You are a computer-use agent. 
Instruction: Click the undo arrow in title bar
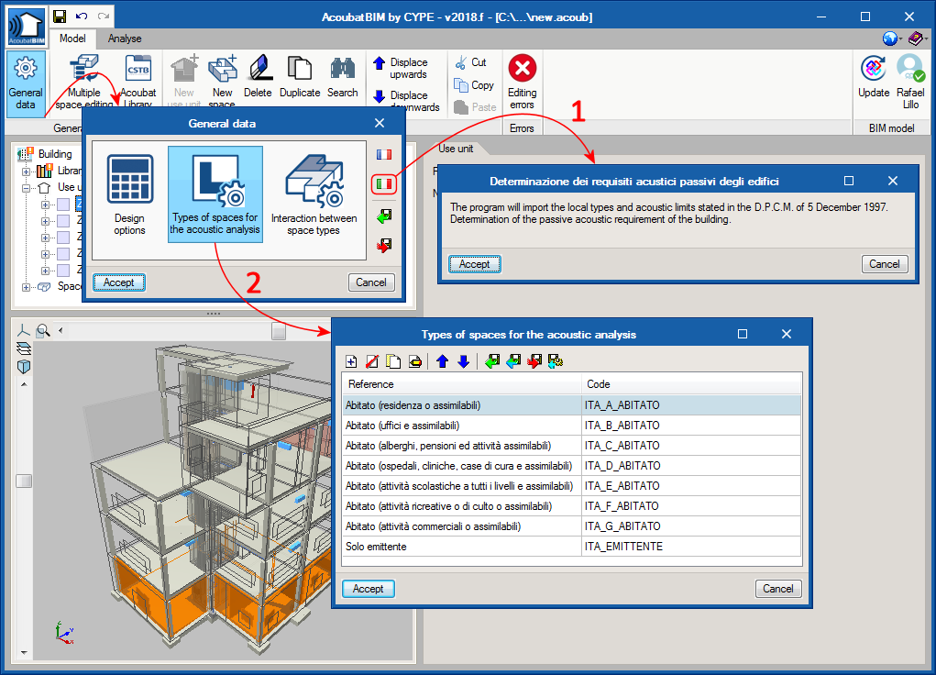82,17
